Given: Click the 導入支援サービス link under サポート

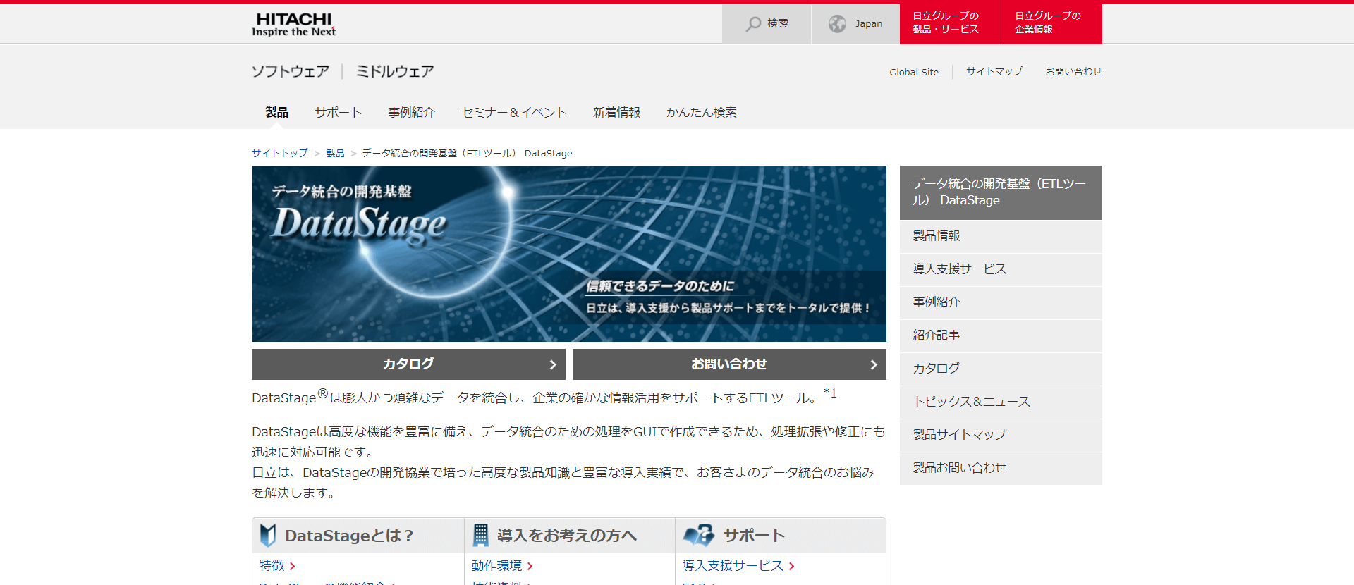Looking at the screenshot, I should [x=733, y=566].
